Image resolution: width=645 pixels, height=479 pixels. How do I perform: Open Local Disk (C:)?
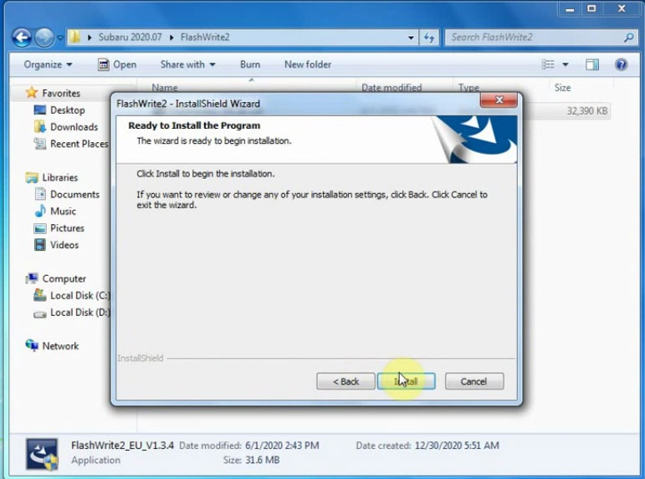80,296
